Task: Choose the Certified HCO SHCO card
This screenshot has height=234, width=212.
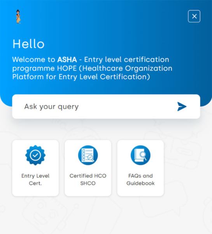Action: point(88,168)
